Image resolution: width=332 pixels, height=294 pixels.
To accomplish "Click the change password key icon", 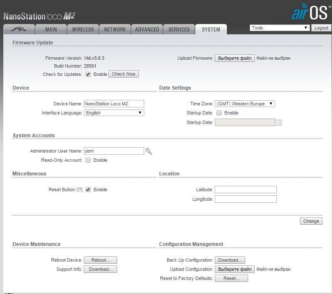I will coord(149,151).
